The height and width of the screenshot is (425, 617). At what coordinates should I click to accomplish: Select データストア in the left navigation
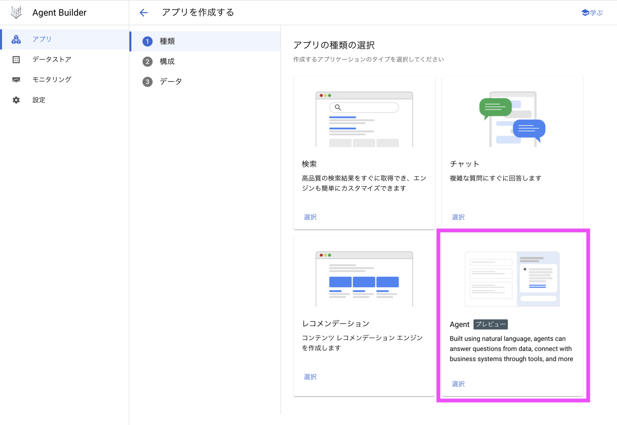[52, 59]
